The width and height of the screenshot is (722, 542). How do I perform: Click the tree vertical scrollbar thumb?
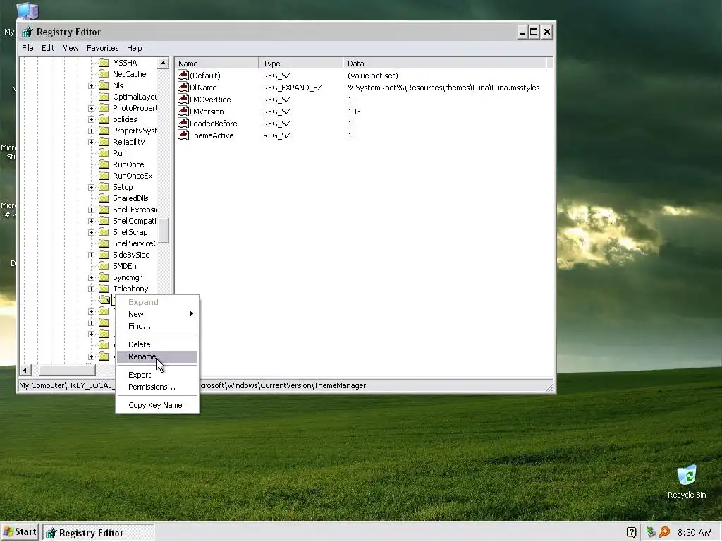tap(163, 231)
